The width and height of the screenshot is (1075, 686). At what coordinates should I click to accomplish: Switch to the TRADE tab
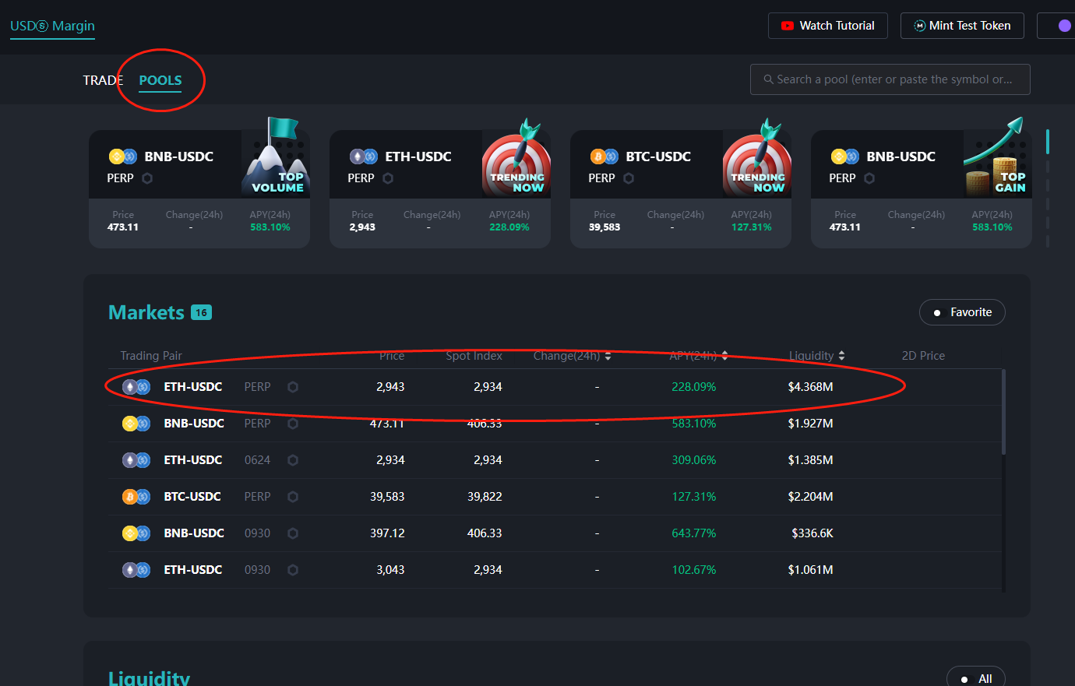103,80
